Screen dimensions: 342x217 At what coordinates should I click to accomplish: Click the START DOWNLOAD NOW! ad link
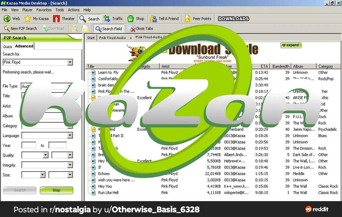(x=212, y=61)
